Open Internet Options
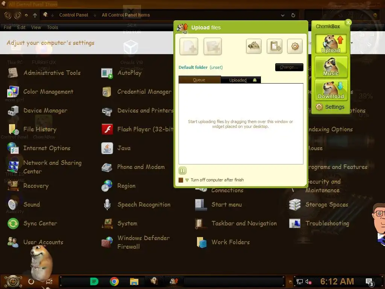Image resolution: width=385 pixels, height=289 pixels. tap(39, 148)
